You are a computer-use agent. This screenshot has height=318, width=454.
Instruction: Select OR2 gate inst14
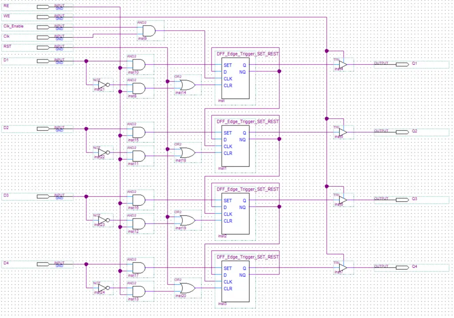click(188, 85)
